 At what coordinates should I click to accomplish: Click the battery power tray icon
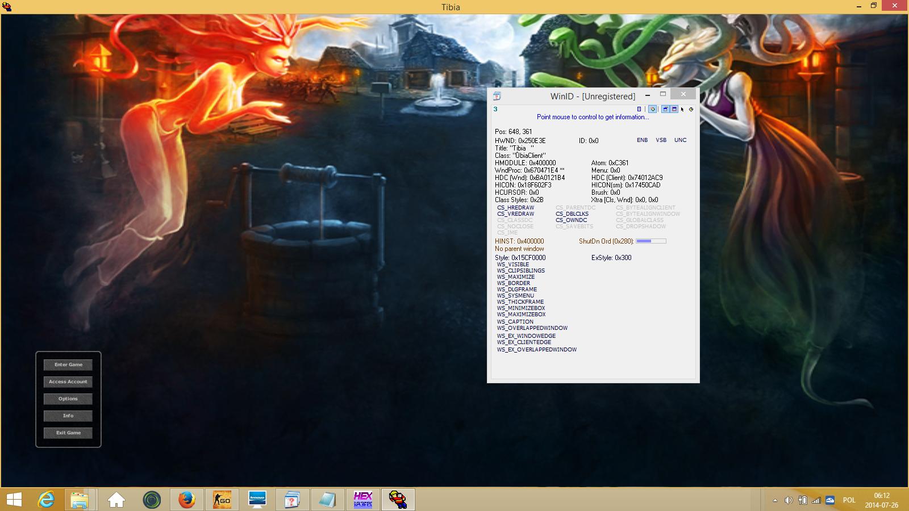pos(803,500)
